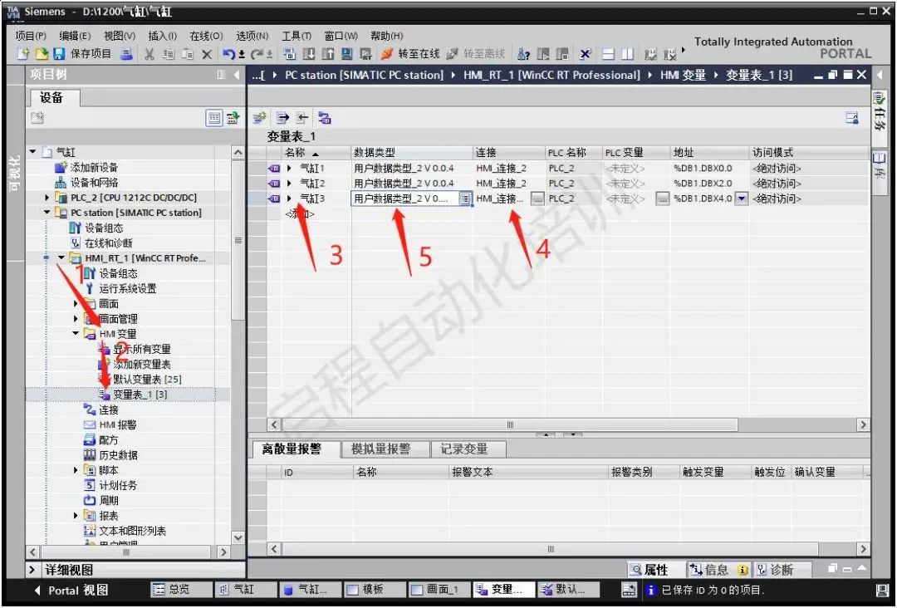
Task: Expand the PLC_2 CPU 1212C node
Action: click(47, 198)
